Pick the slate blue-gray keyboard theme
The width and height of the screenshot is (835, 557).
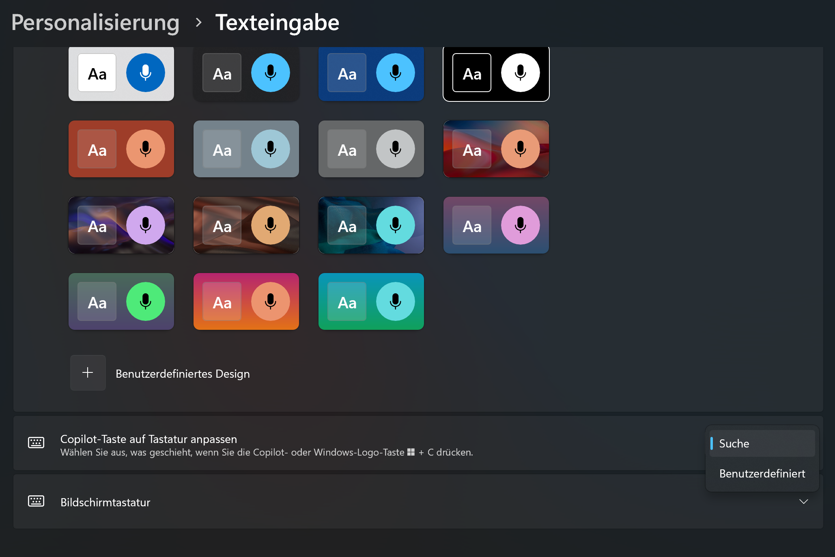click(x=246, y=149)
